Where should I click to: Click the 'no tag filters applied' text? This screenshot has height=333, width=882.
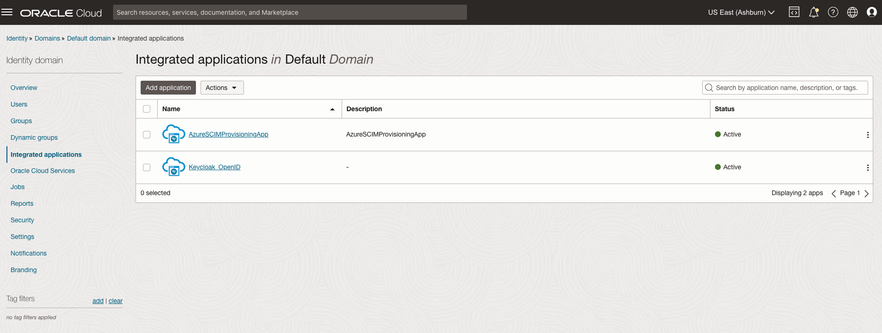31,317
